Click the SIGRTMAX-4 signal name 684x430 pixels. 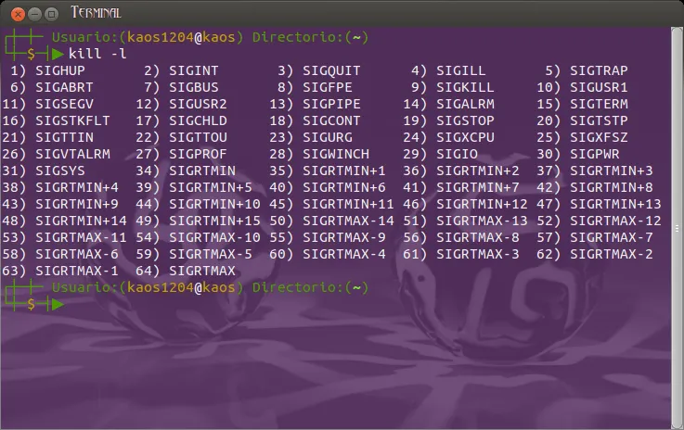(344, 255)
